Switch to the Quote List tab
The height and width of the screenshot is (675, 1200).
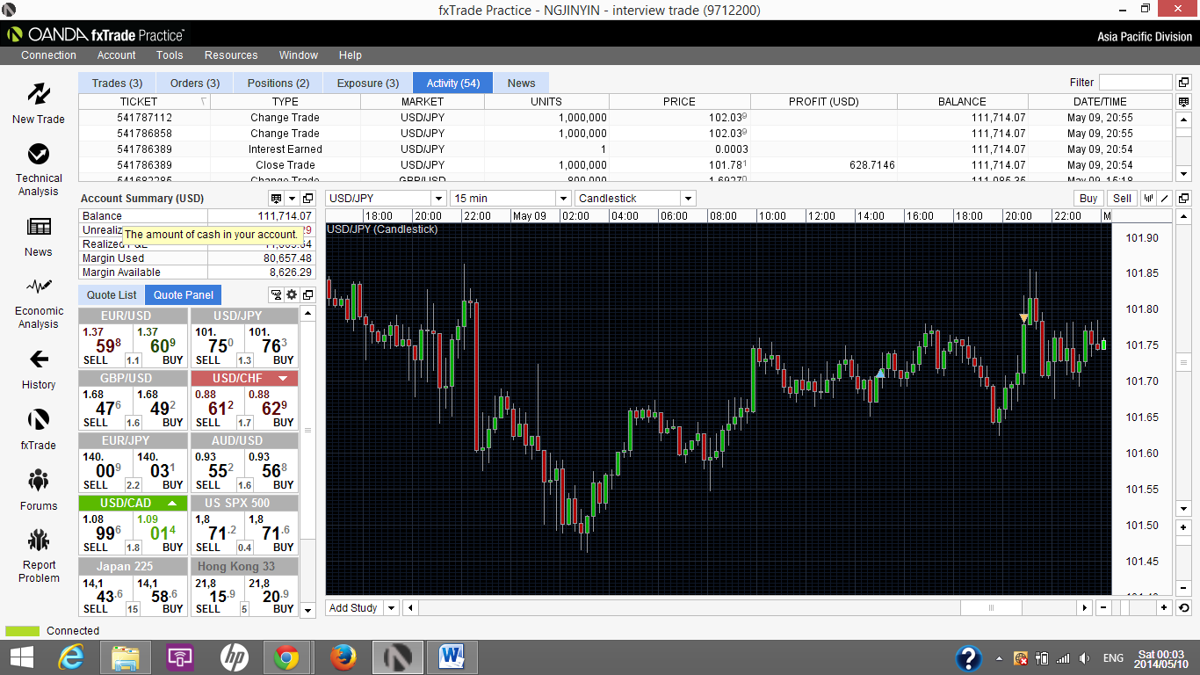coord(112,295)
